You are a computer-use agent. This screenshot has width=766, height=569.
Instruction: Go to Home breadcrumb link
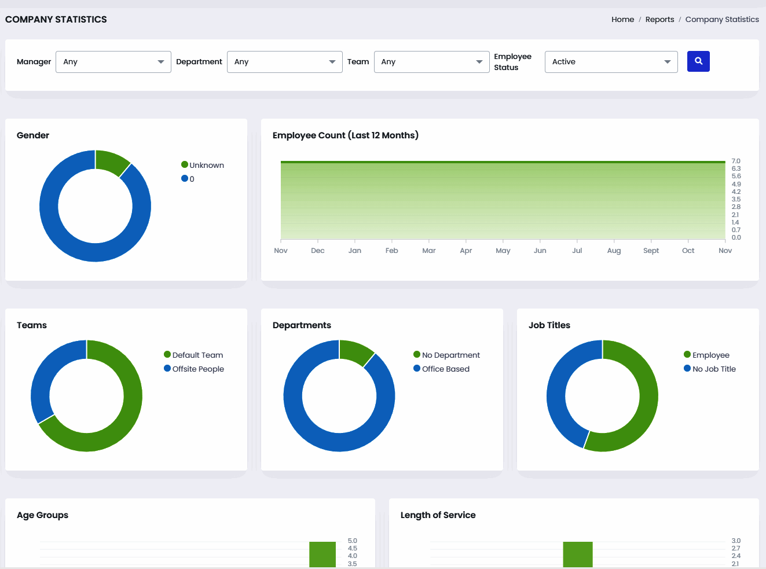(x=622, y=20)
